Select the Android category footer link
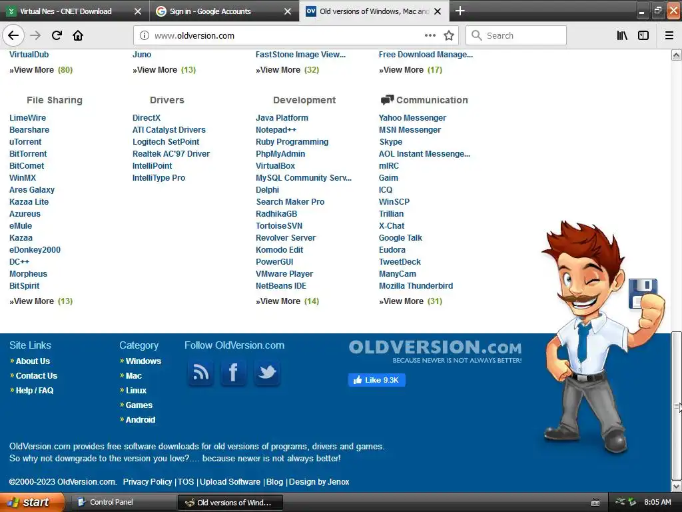The width and height of the screenshot is (682, 512). click(140, 420)
